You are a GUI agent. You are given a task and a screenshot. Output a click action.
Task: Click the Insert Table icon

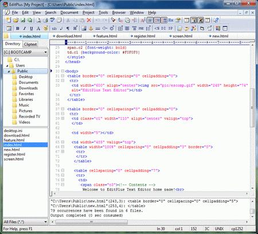click(120, 29)
